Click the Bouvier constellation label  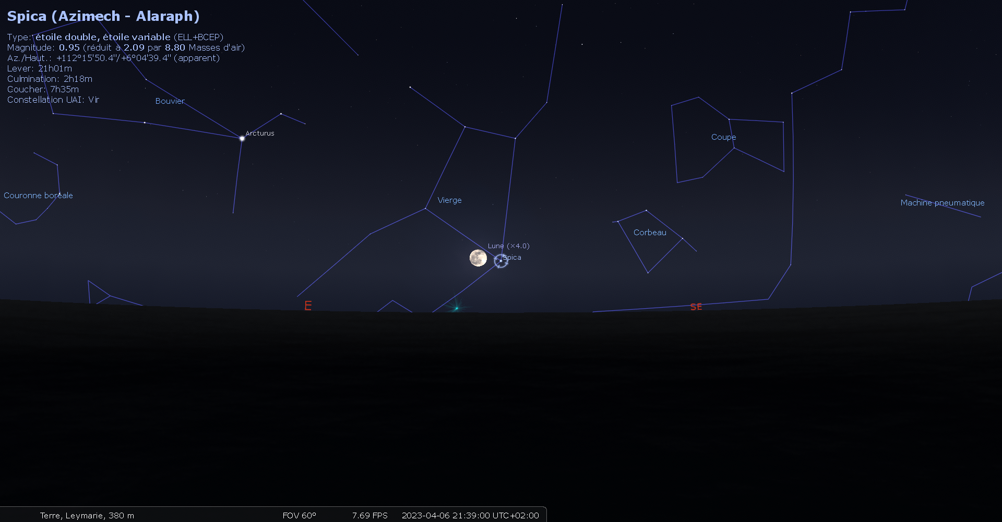point(170,101)
